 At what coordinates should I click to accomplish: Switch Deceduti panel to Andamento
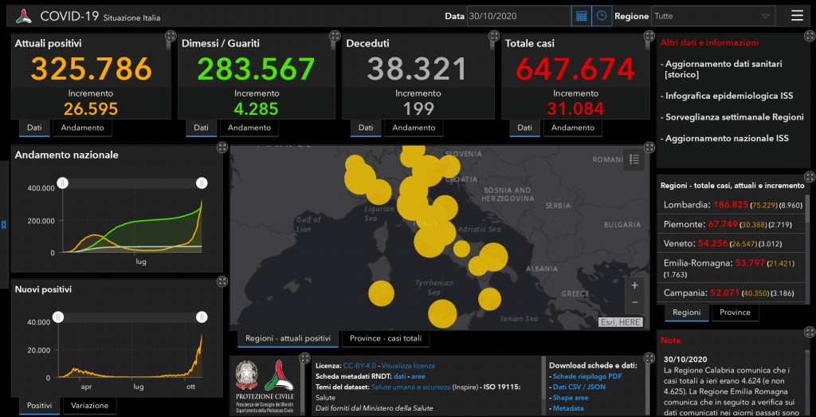[x=414, y=128]
